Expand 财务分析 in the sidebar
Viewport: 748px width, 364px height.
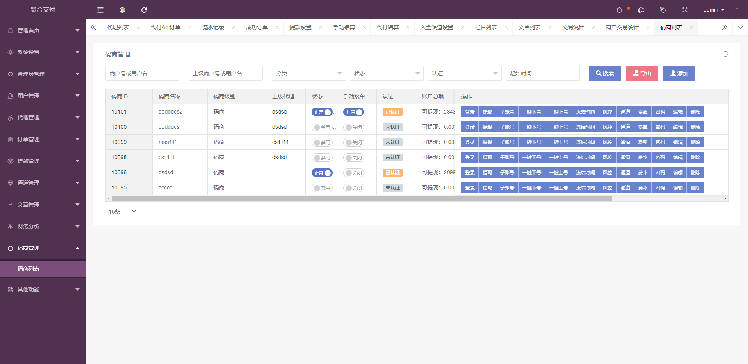[43, 226]
